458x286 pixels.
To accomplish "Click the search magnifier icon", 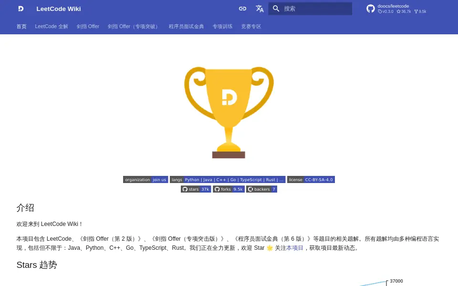I will [x=276, y=9].
